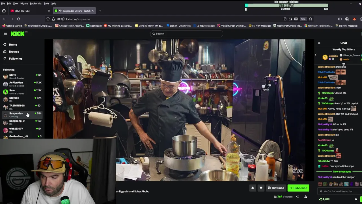
Task: Click the tracking protection shield icon
Action: tap(48, 19)
